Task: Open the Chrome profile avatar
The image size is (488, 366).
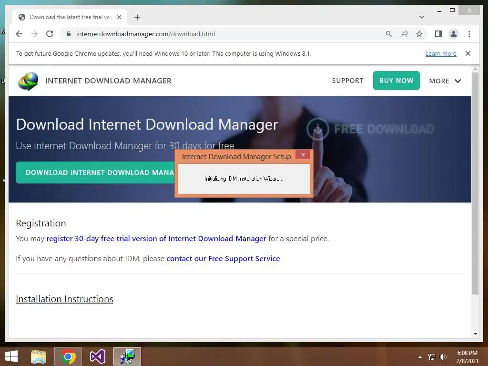Action: pos(454,34)
